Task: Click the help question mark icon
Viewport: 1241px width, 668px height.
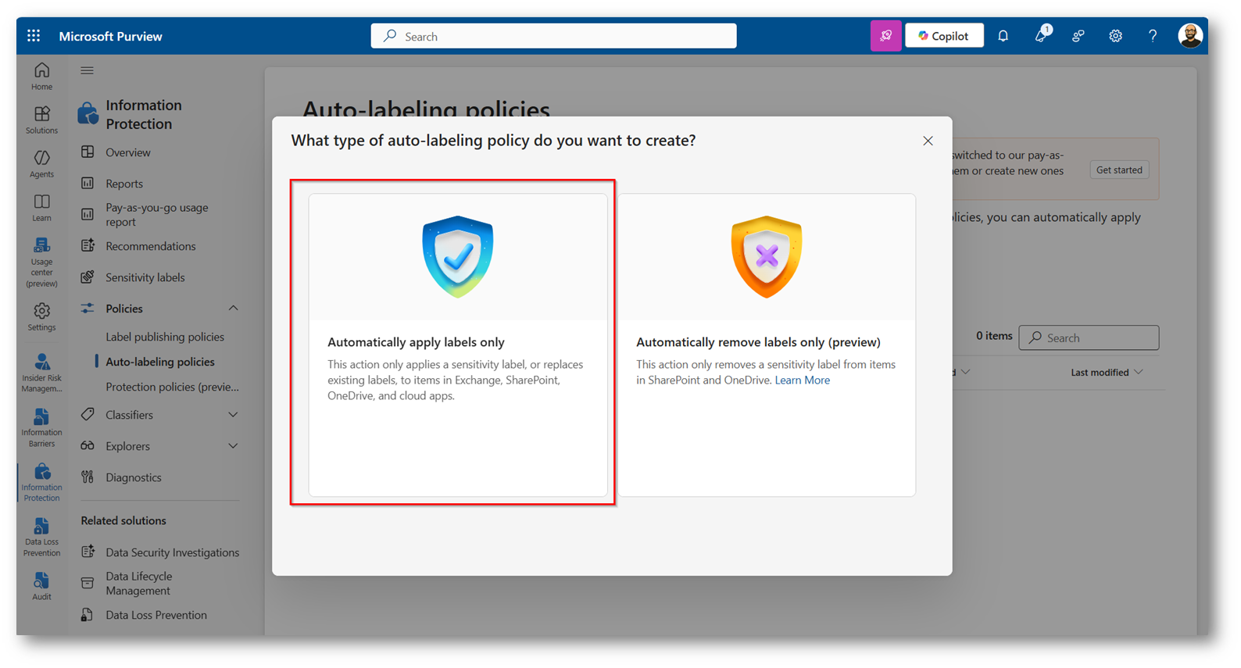Action: coord(1152,36)
